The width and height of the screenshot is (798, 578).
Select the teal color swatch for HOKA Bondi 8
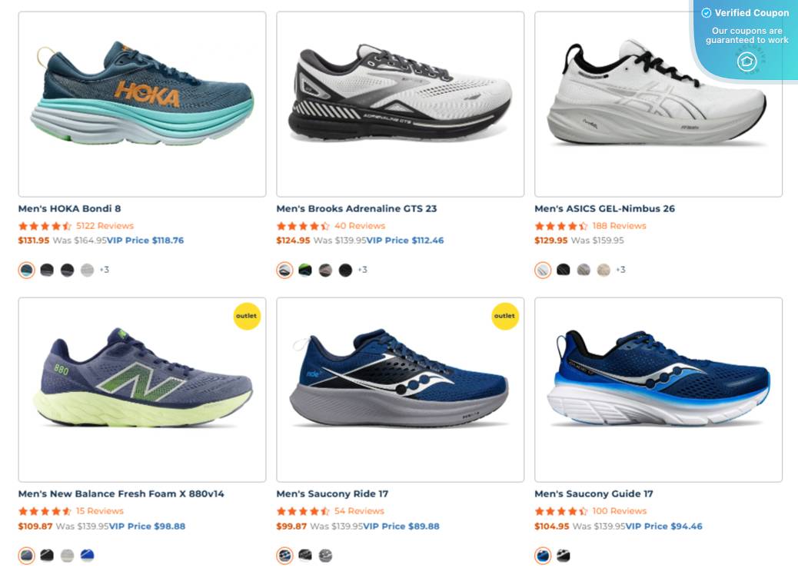(x=25, y=270)
